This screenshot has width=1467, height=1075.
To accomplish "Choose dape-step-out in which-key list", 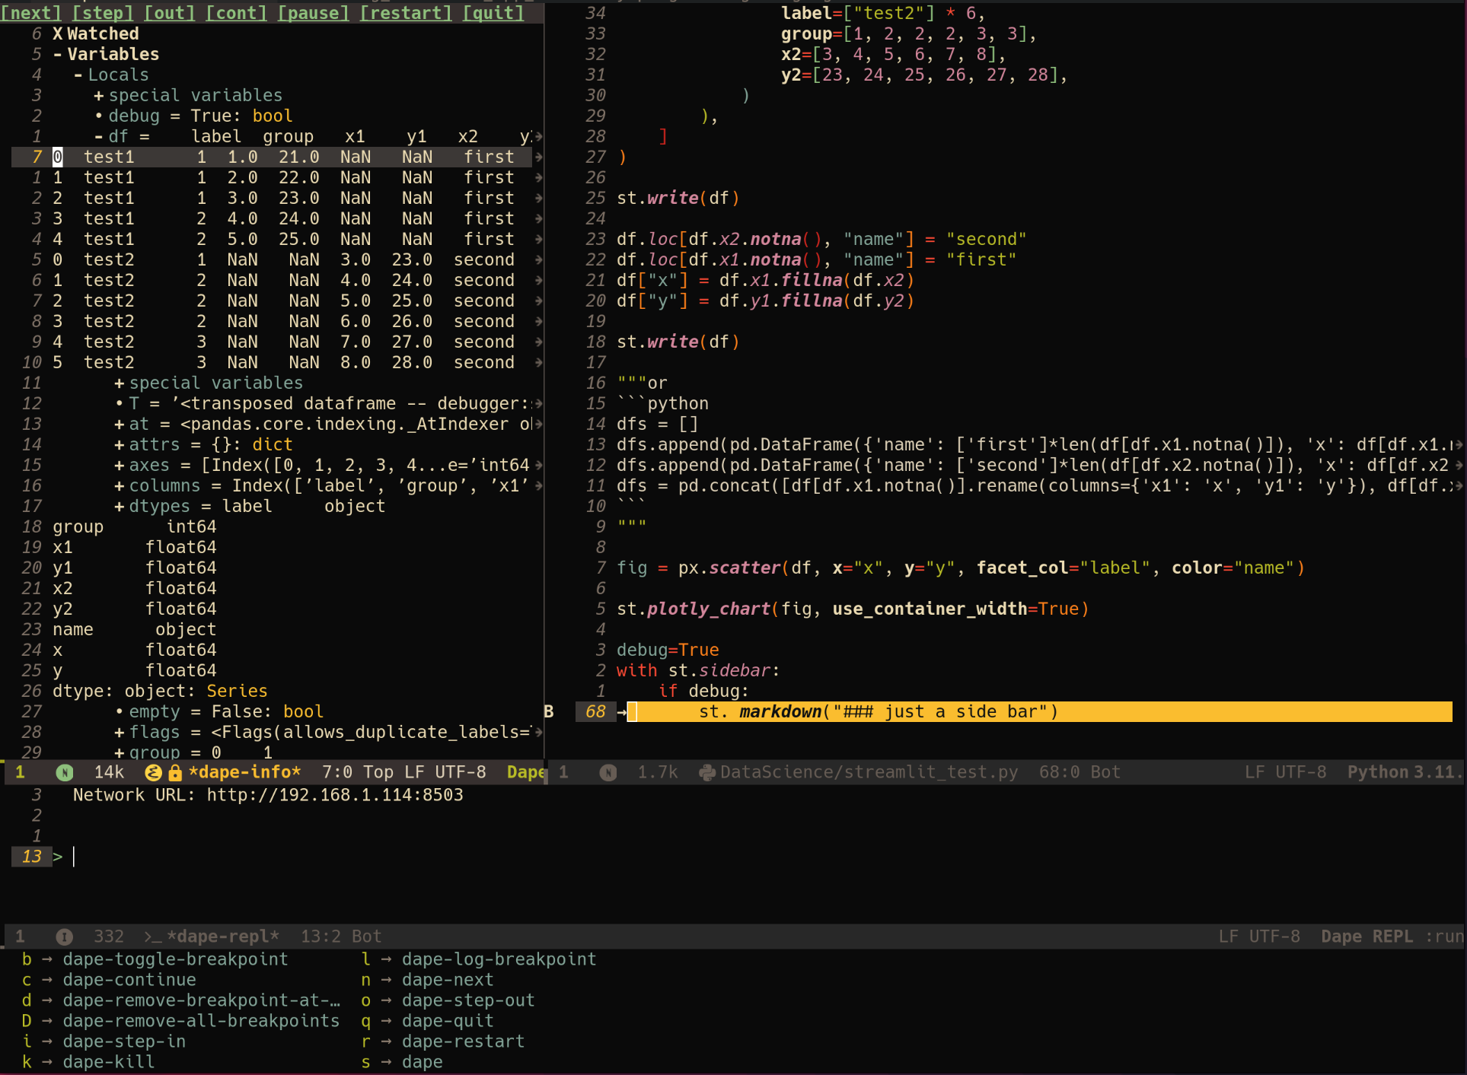I will 468,1000.
